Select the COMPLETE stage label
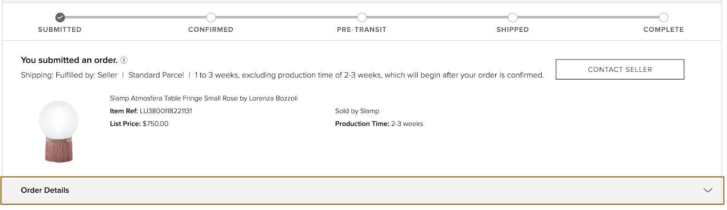Screen dimensions: 727x210 [x=663, y=30]
